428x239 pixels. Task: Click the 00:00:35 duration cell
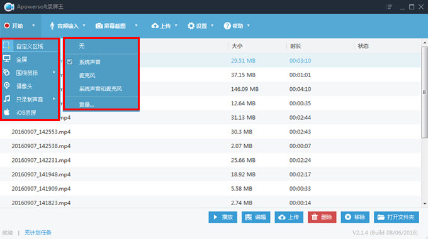[x=300, y=104]
